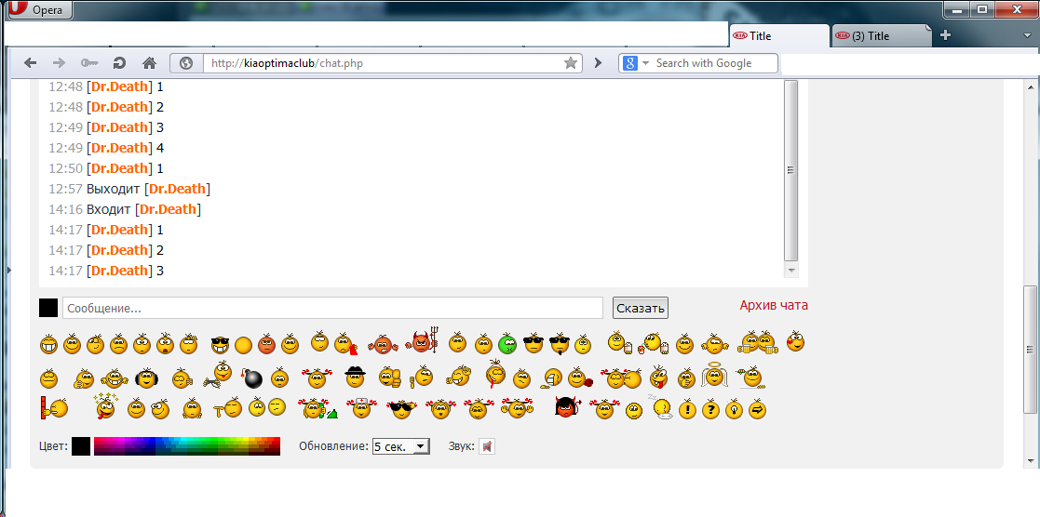The width and height of the screenshot is (1040, 517).
Task: Add the light bulb idea smiley
Action: 734,409
